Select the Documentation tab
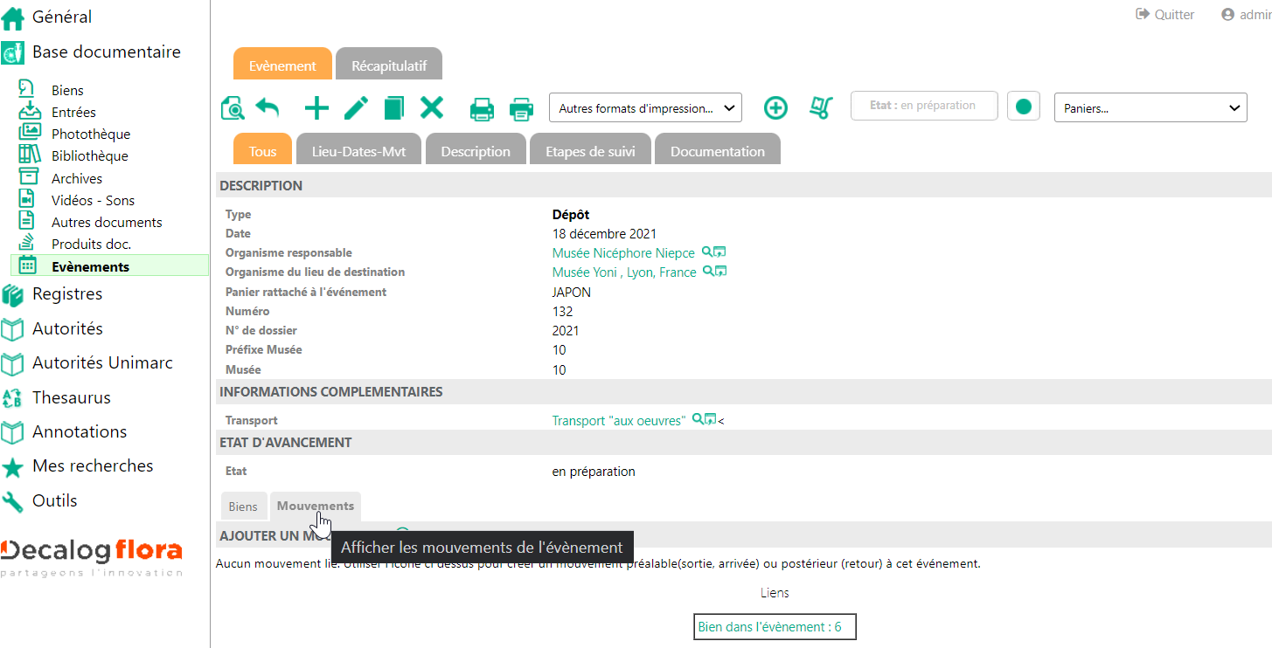1272x648 pixels. (718, 150)
